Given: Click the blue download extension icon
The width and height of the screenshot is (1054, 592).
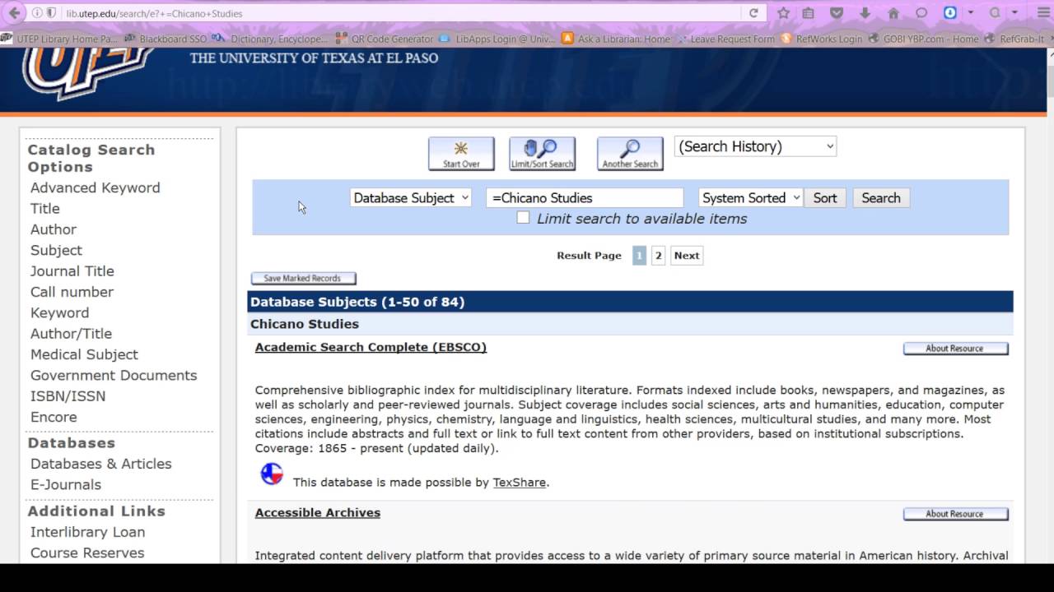Looking at the screenshot, I should tap(950, 13).
